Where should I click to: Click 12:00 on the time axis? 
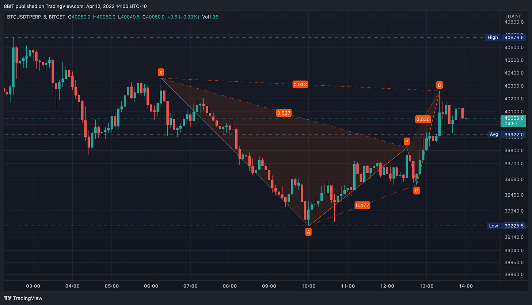(x=387, y=286)
